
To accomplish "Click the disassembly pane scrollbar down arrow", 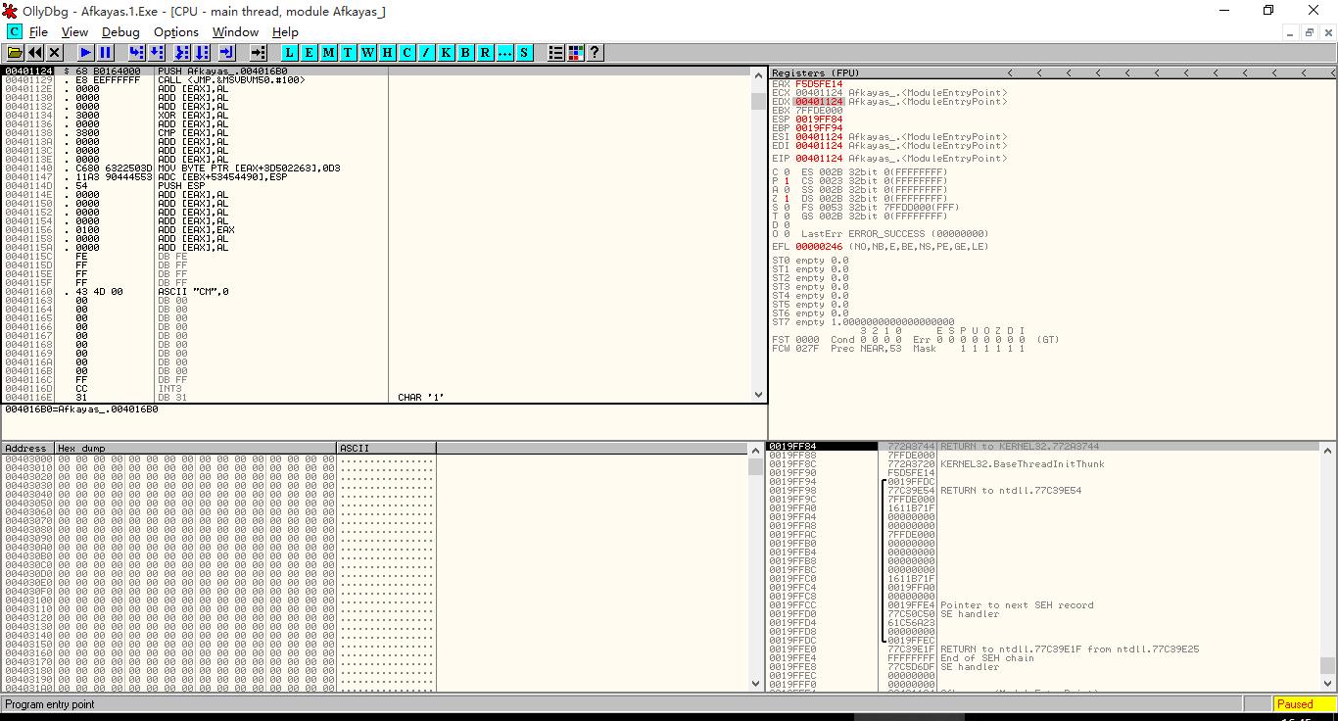I will (x=758, y=395).
